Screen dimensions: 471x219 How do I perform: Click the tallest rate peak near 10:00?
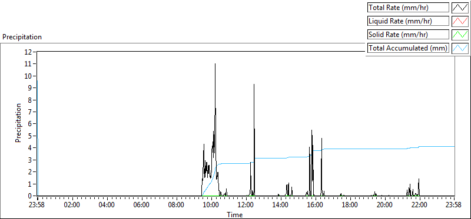click(215, 64)
